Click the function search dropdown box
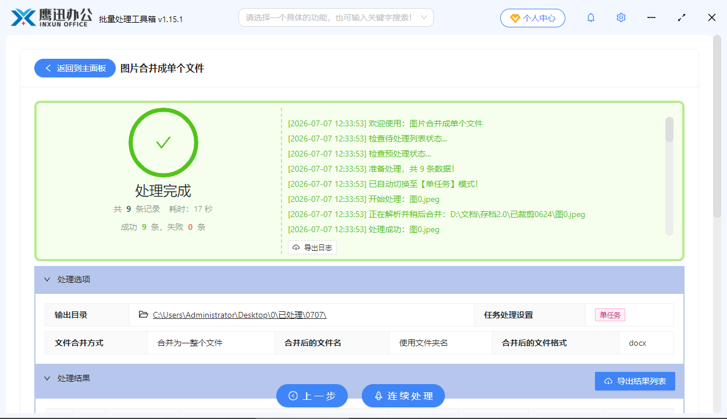This screenshot has height=419, width=727. tap(336, 17)
